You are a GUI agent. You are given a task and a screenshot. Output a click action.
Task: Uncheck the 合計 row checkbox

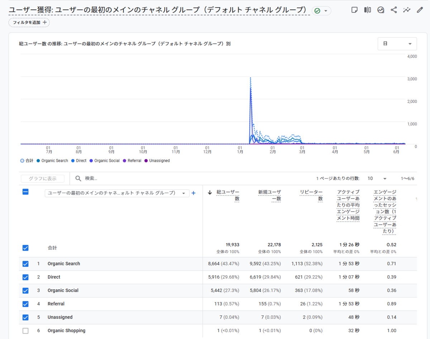tap(25, 248)
